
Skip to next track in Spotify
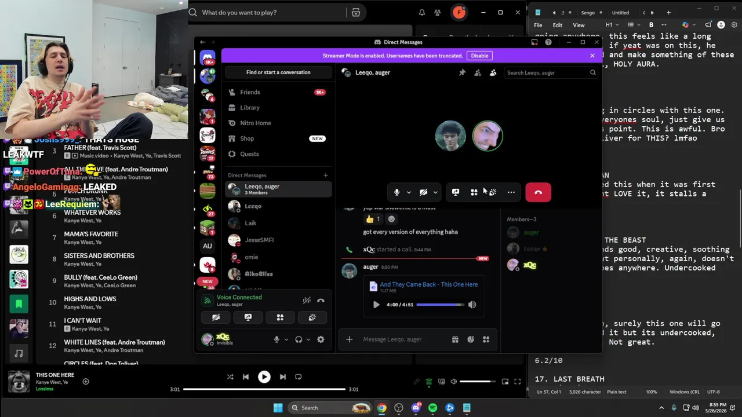coord(282,377)
